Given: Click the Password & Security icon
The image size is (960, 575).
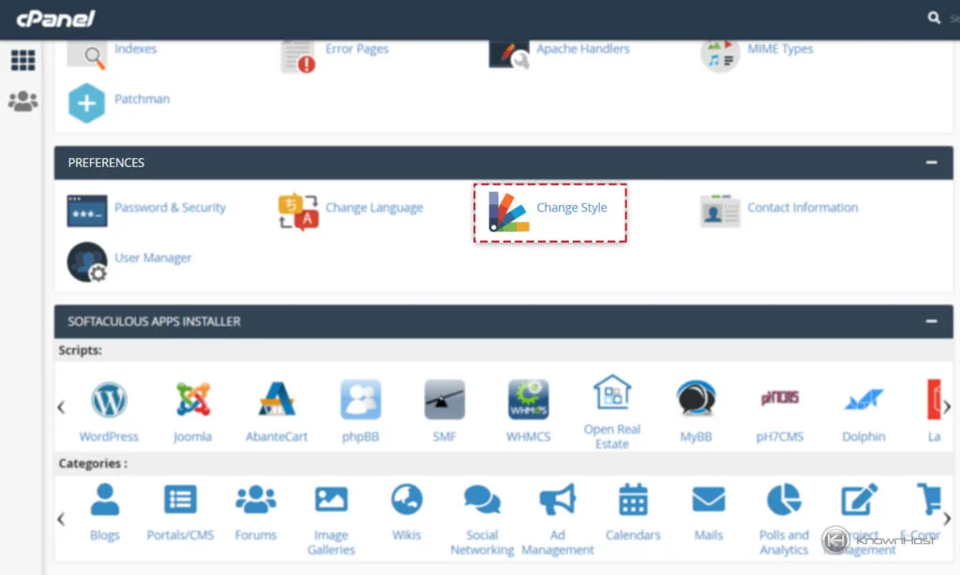Looking at the screenshot, I should pos(87,211).
